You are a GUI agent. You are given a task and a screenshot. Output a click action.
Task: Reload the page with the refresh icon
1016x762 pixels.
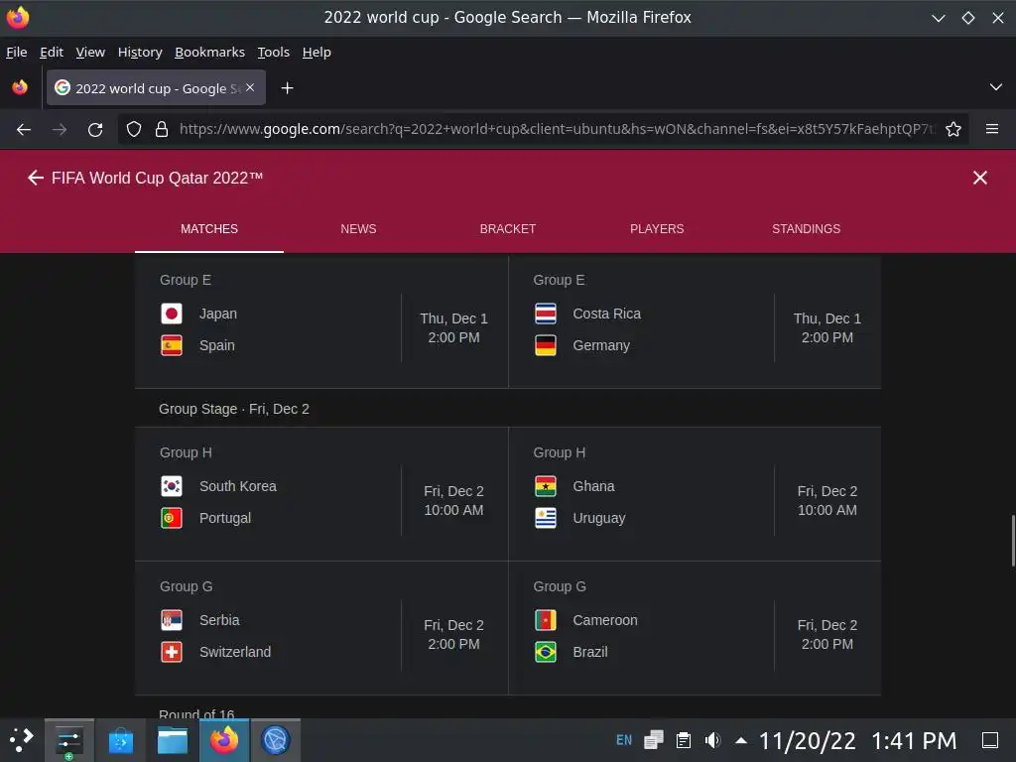pyautogui.click(x=95, y=130)
